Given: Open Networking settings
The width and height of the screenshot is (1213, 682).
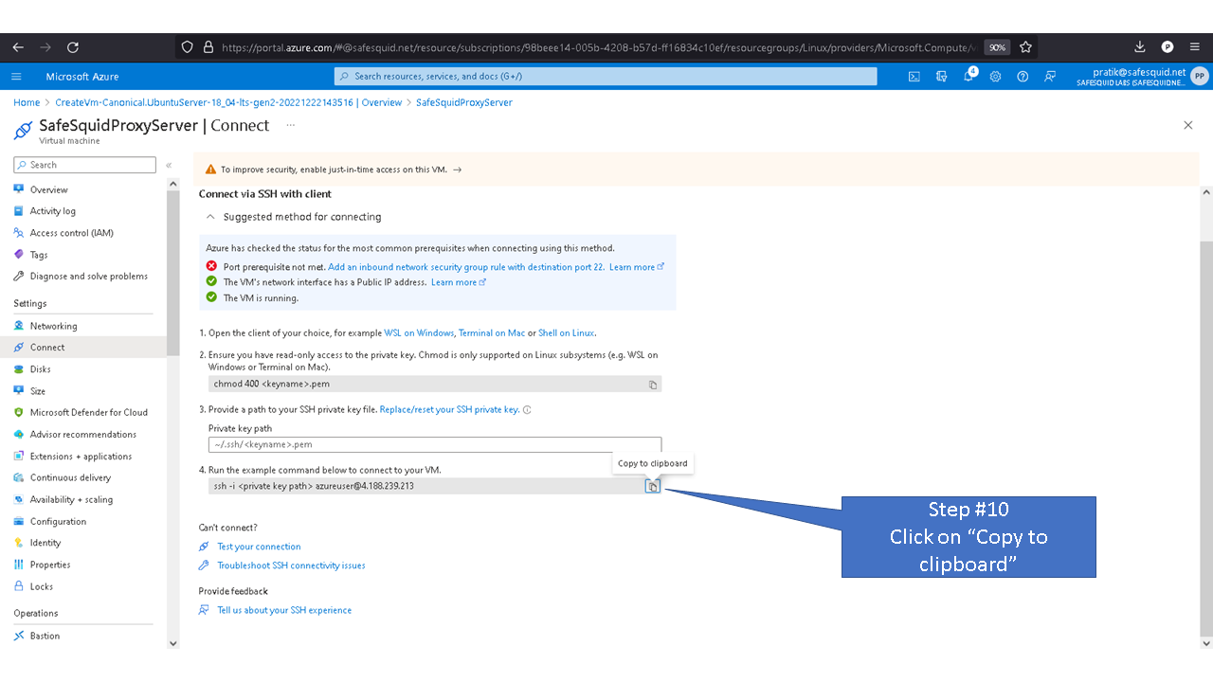Looking at the screenshot, I should pos(53,326).
